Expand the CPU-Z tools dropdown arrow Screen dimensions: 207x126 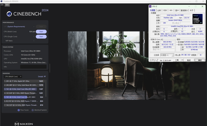[x=182, y=60]
